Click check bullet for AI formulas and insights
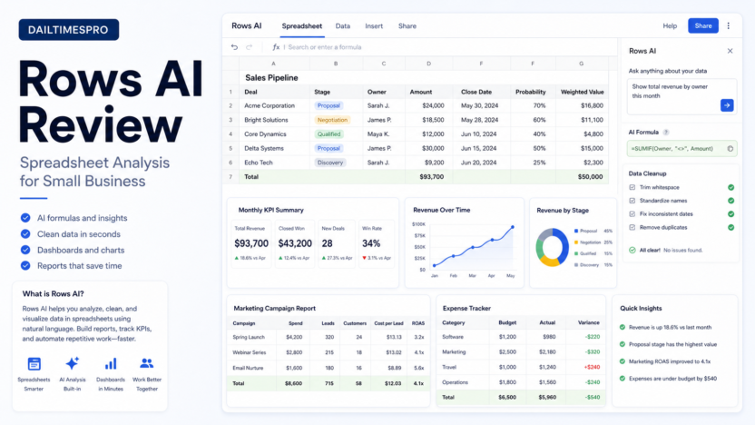 pos(25,218)
